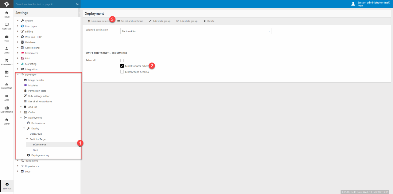Screen dimensions: 393x194
Task: Tick the Select all checkbox
Action: point(122,60)
